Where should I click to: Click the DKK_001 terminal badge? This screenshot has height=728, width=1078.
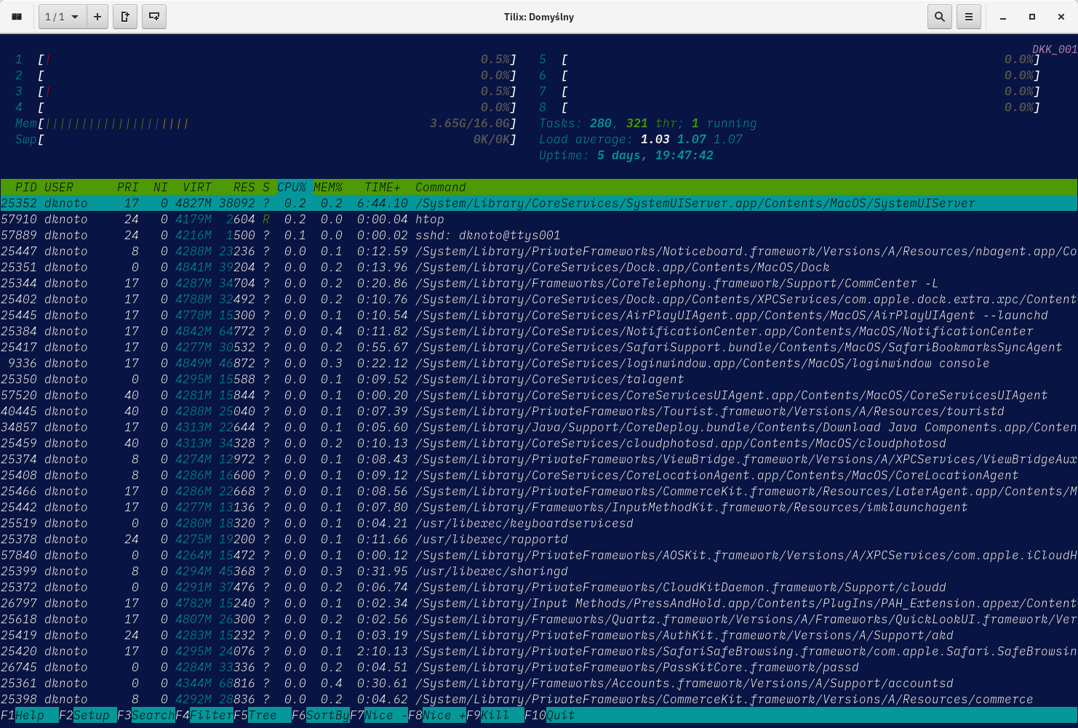1055,49
